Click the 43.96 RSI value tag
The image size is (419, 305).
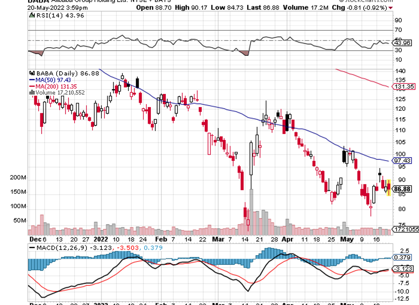pyautogui.click(x=404, y=43)
